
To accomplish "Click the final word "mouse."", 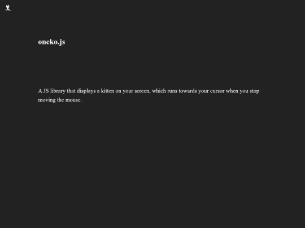I will (x=73, y=100).
